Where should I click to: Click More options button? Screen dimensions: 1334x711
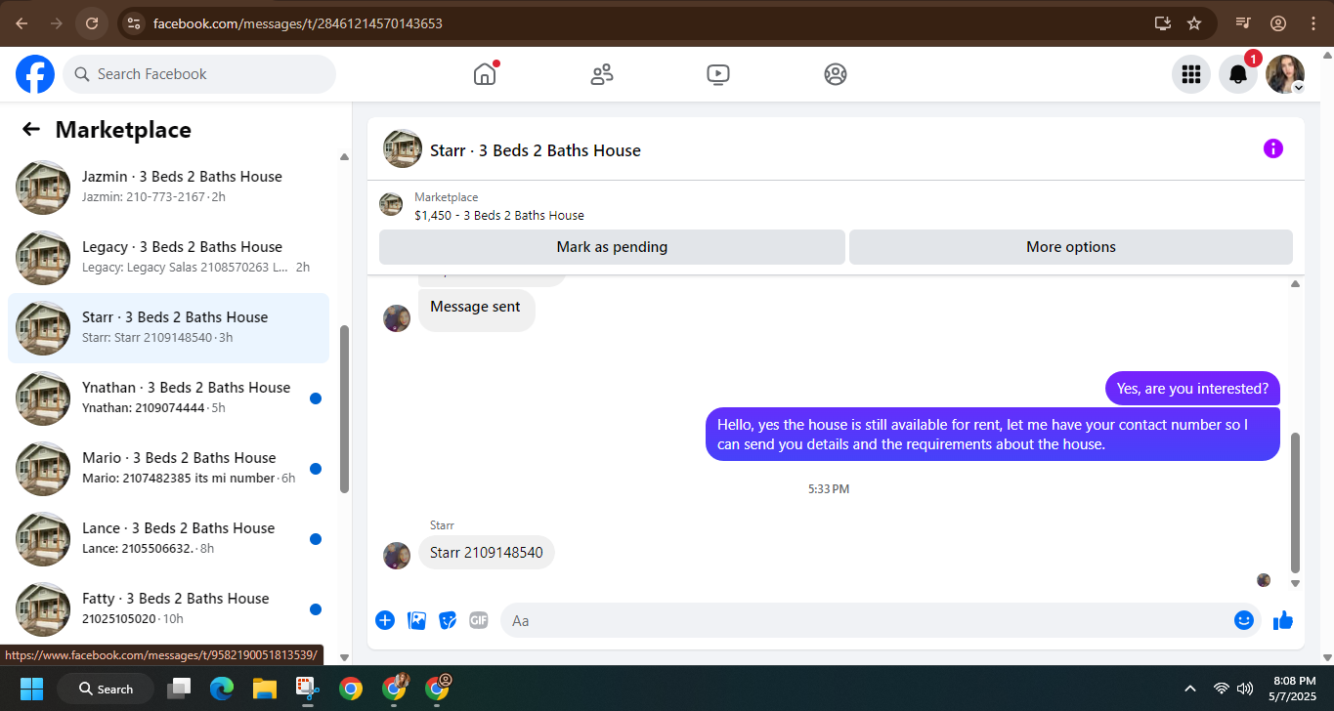point(1071,247)
